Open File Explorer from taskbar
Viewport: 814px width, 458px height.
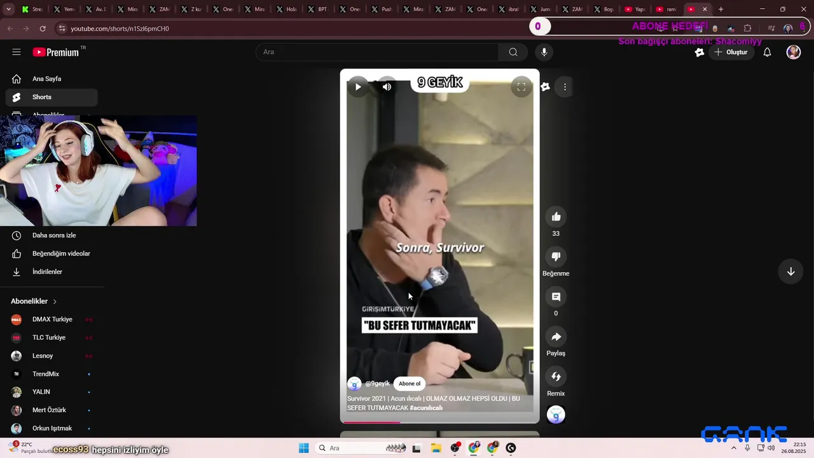pos(436,448)
